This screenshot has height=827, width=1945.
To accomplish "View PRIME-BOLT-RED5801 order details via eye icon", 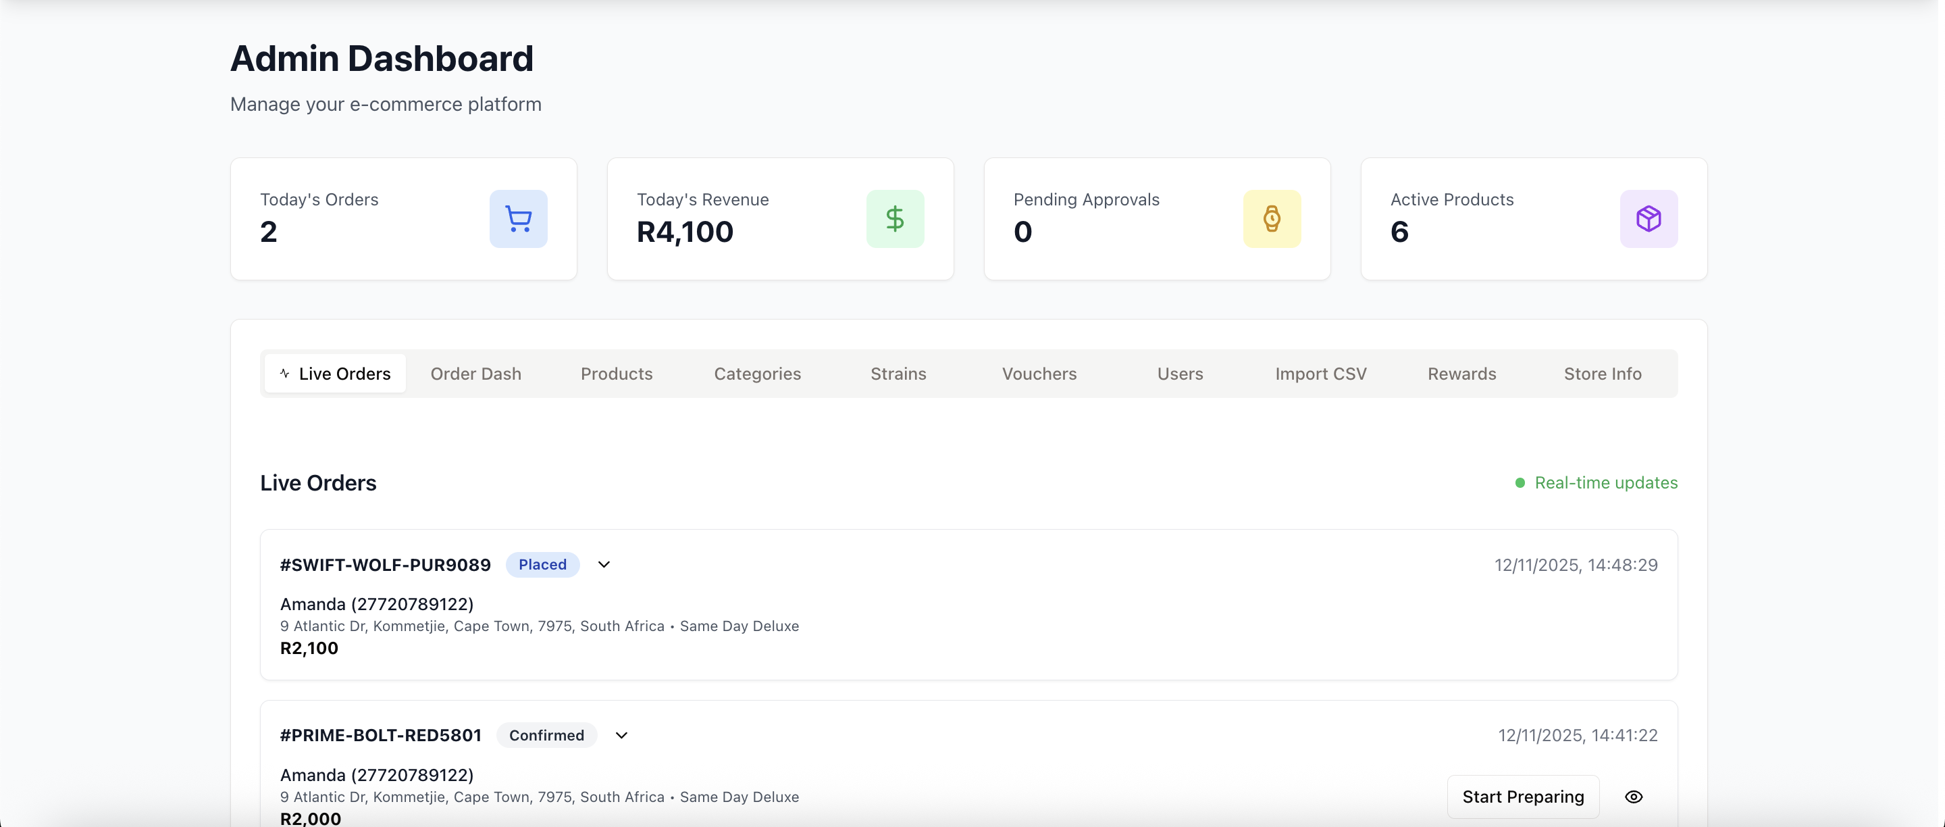I will [x=1633, y=797].
